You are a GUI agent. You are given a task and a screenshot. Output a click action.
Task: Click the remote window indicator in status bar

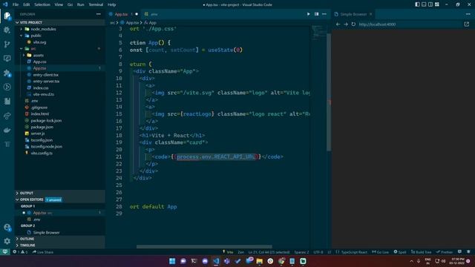(x=5, y=252)
